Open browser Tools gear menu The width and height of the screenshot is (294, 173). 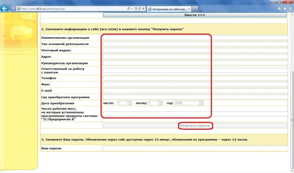[x=290, y=9]
